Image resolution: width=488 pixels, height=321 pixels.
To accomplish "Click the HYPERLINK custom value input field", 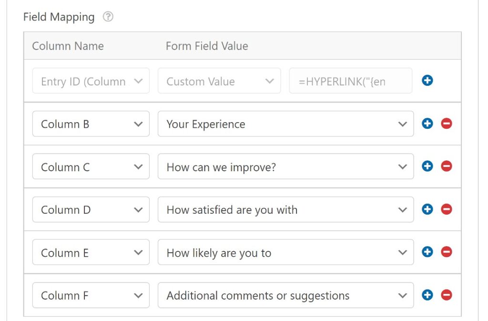I will [x=350, y=81].
